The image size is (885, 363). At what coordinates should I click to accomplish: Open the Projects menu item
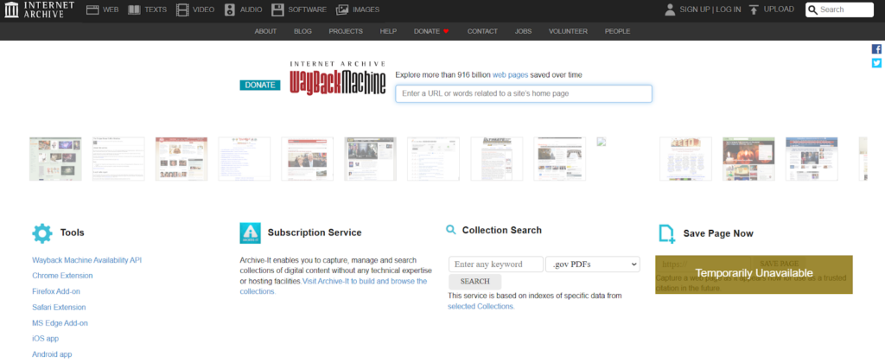(x=346, y=31)
